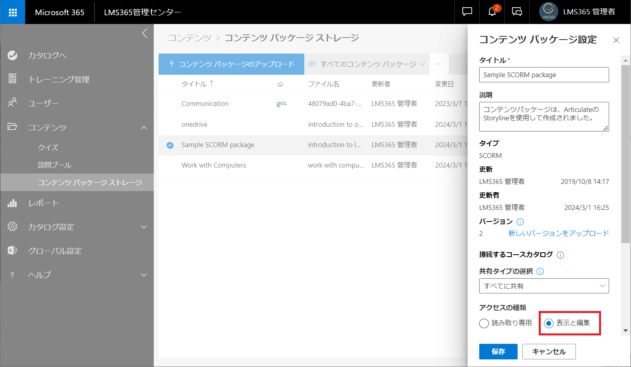Viewport: 631px width, 367px height.
Task: Click the タイトル input field
Action: click(544, 75)
